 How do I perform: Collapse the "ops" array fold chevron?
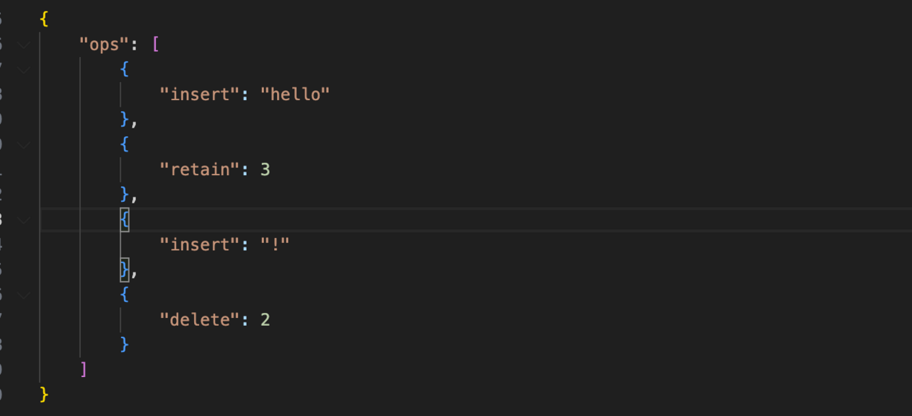[25, 44]
